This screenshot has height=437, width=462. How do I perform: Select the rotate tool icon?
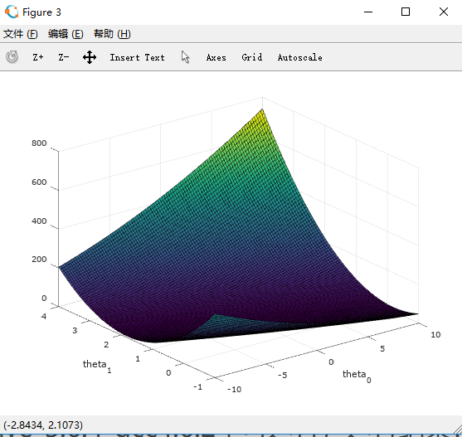[x=12, y=57]
